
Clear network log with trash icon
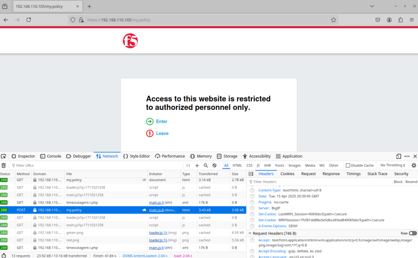pyautogui.click(x=4, y=165)
